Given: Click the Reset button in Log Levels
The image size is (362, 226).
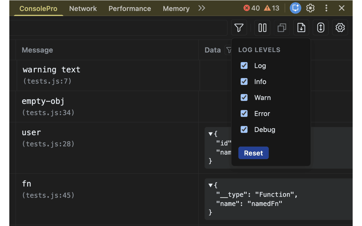Looking at the screenshot, I should coord(253,153).
